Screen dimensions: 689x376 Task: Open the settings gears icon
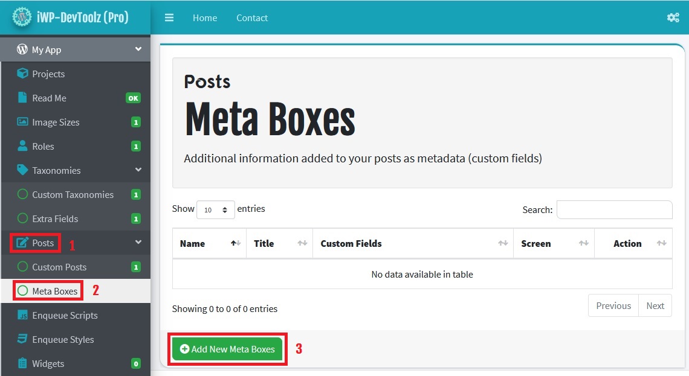[x=673, y=18]
